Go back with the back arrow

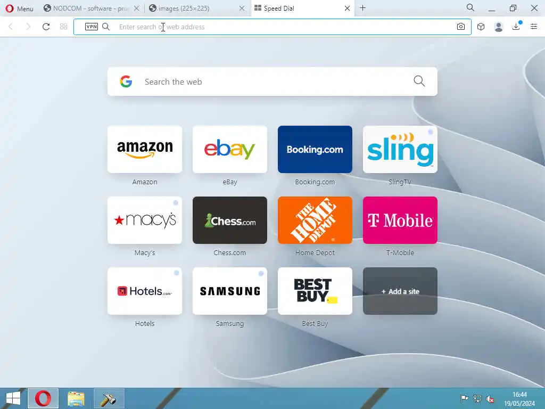11,27
